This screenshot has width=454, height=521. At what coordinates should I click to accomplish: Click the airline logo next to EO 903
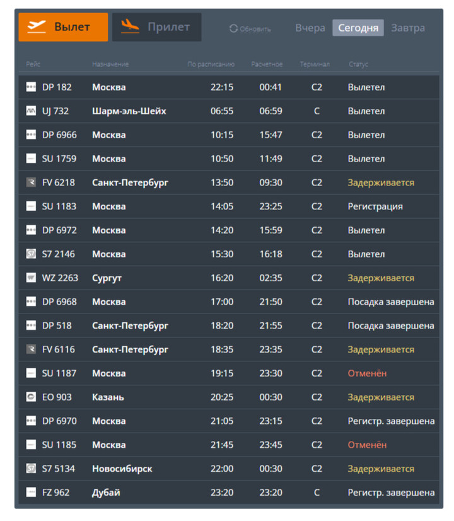(x=31, y=397)
